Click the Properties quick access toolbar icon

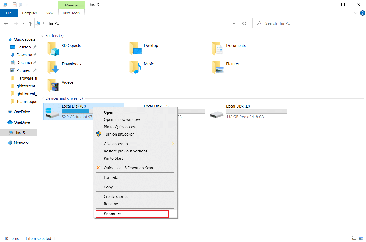tap(14, 5)
